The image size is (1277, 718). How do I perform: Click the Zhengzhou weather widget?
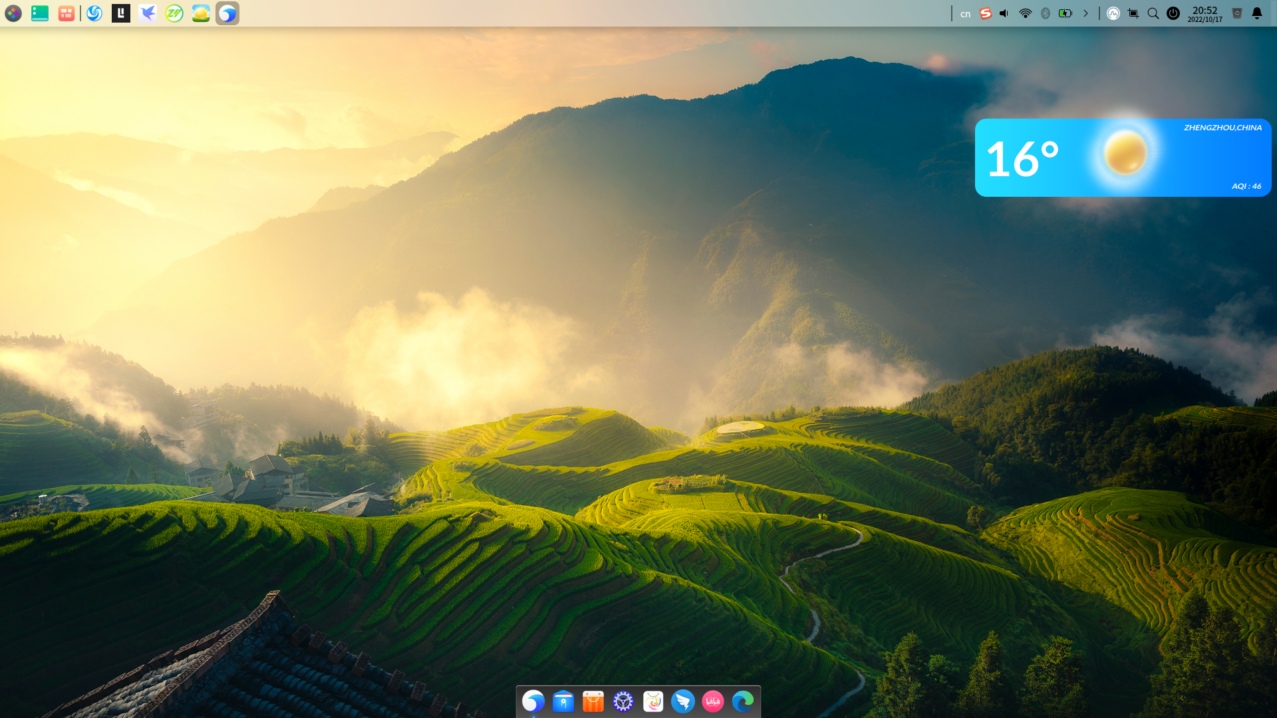click(x=1123, y=158)
